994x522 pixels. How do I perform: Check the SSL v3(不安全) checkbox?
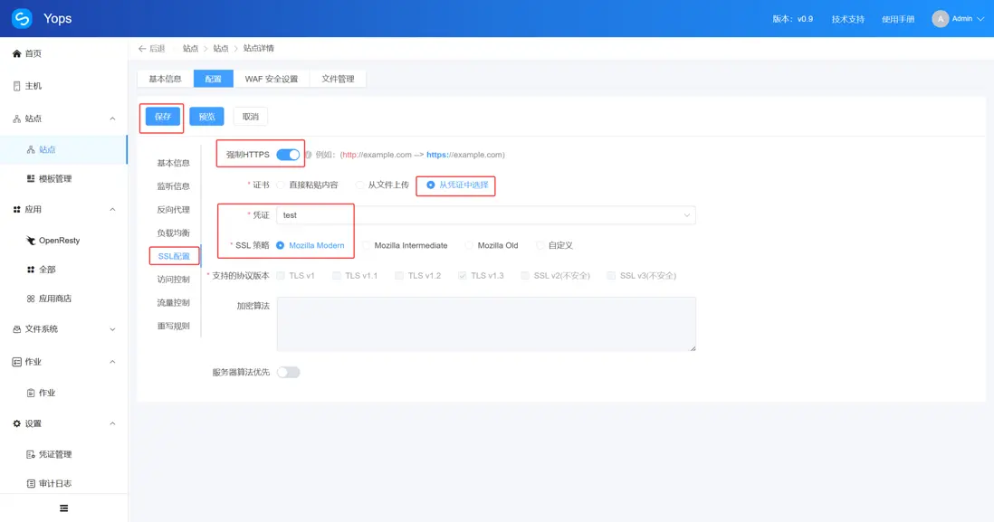(x=611, y=276)
